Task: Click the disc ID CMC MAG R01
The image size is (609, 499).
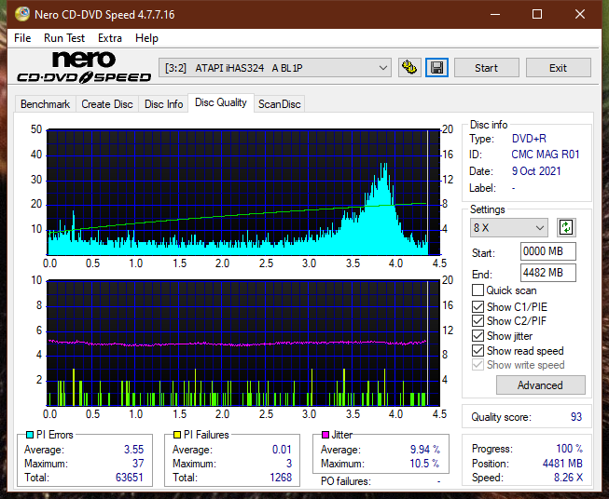Action: (546, 155)
